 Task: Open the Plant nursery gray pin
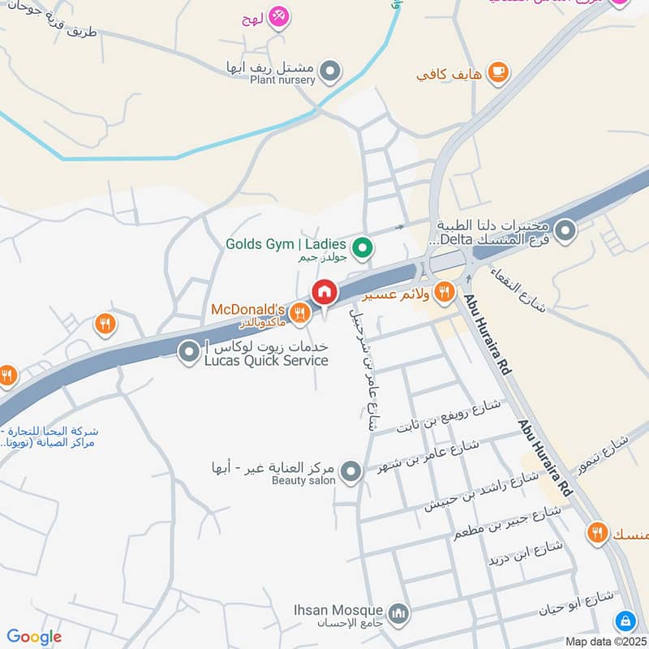pyautogui.click(x=330, y=71)
